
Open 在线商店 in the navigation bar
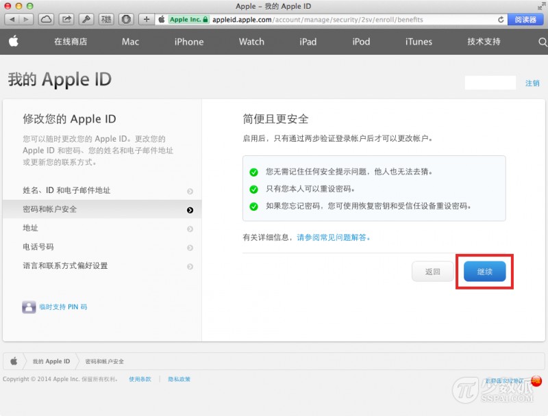pyautogui.click(x=71, y=42)
